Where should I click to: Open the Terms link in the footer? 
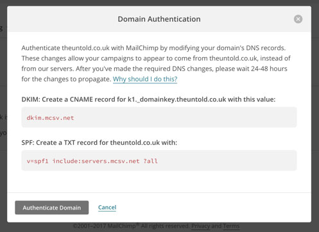tap(231, 226)
